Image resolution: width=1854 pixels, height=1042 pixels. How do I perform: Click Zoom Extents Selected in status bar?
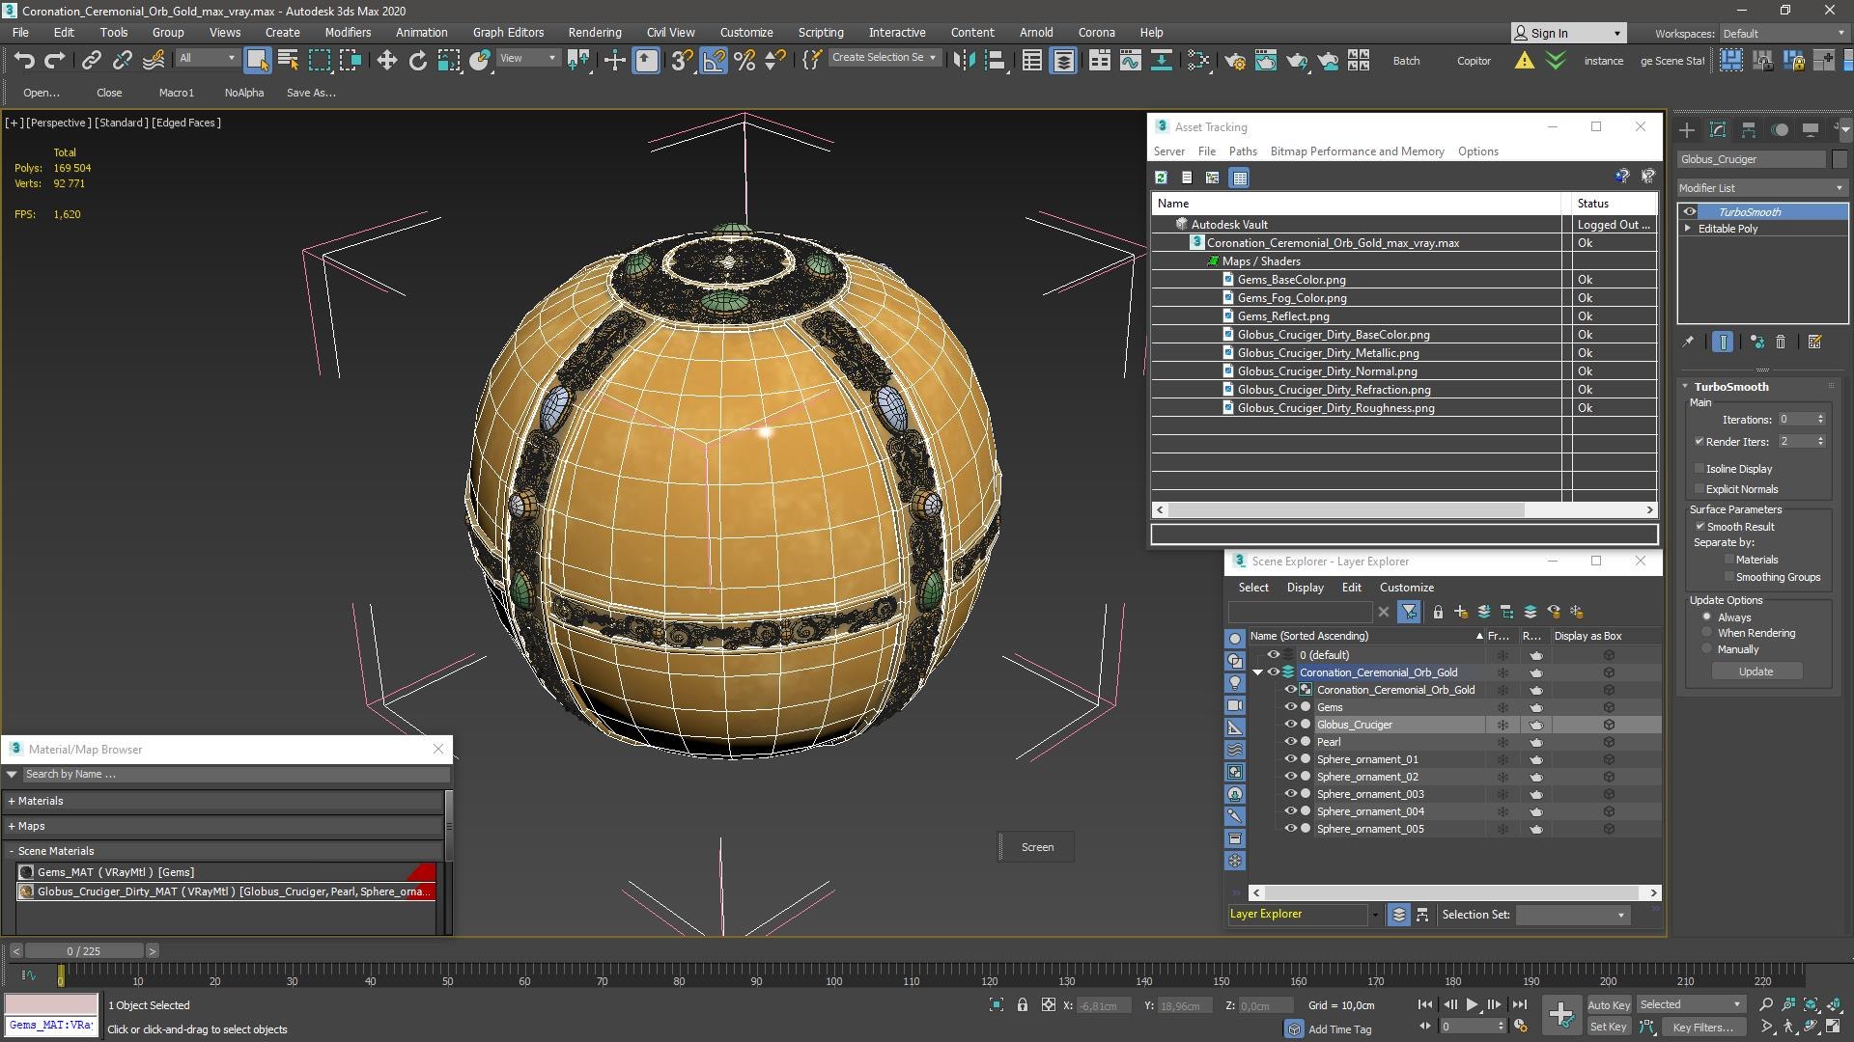[997, 1005]
